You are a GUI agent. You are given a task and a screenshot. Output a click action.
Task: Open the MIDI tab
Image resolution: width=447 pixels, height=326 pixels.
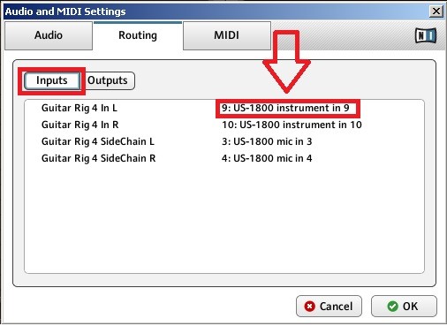(x=227, y=35)
